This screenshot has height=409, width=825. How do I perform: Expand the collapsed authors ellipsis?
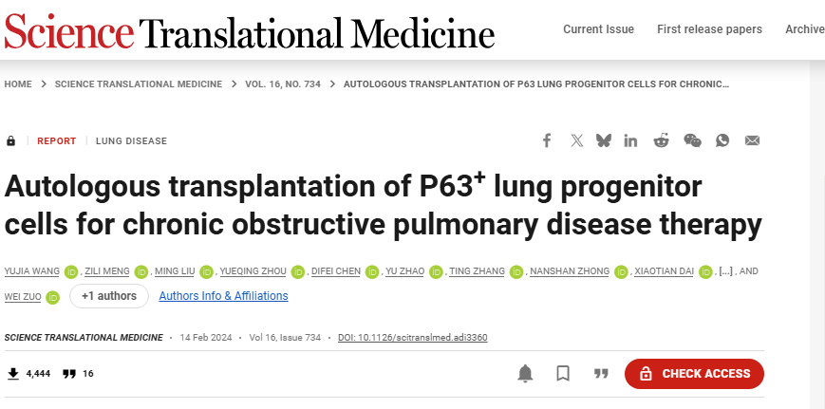(x=726, y=271)
